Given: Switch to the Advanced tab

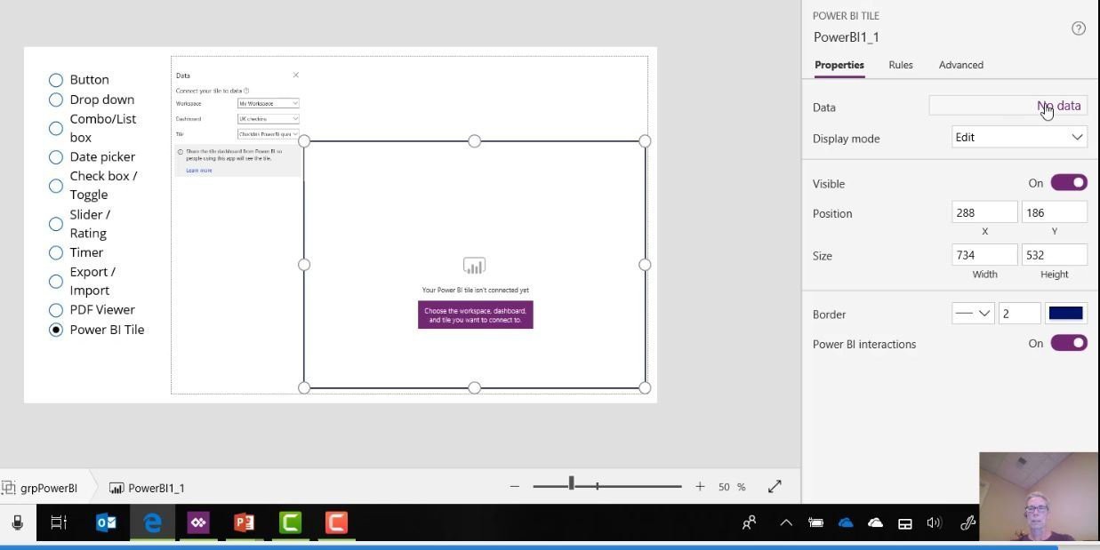Looking at the screenshot, I should click(x=961, y=65).
